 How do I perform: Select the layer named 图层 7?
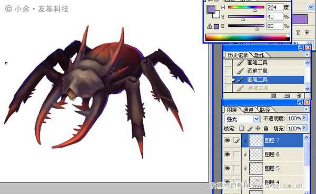pos(272,140)
